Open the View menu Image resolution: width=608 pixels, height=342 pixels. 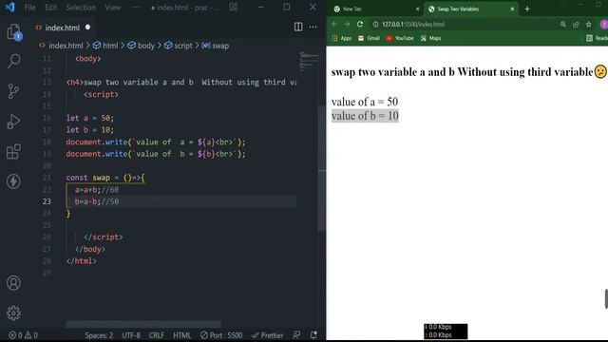(112, 7)
